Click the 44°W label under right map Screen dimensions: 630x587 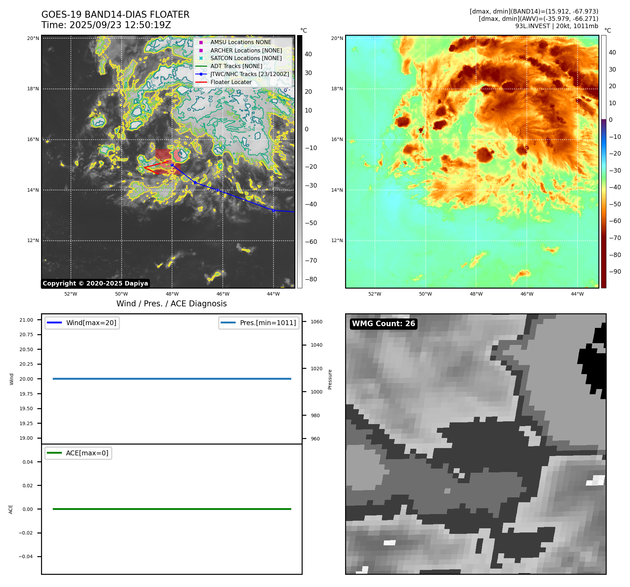coord(577,294)
